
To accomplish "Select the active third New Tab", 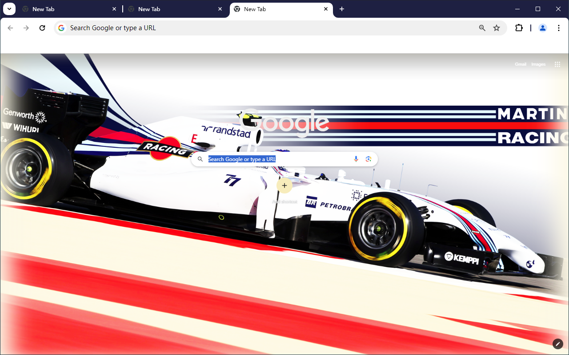I will 281,9.
